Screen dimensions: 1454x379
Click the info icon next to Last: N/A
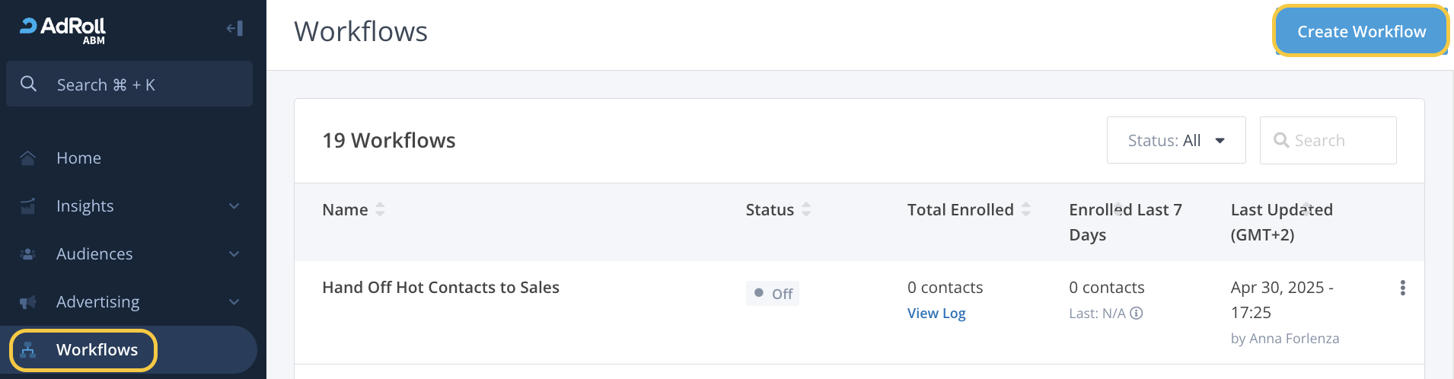pos(1137,314)
